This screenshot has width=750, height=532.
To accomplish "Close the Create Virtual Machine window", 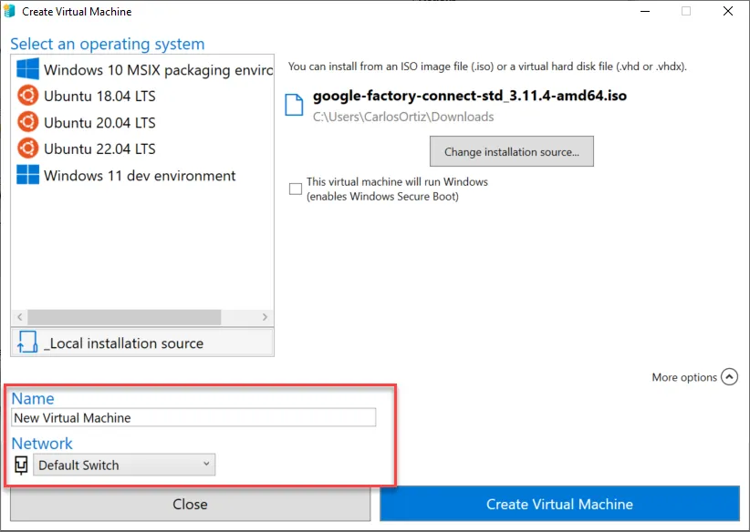I will pos(728,11).
